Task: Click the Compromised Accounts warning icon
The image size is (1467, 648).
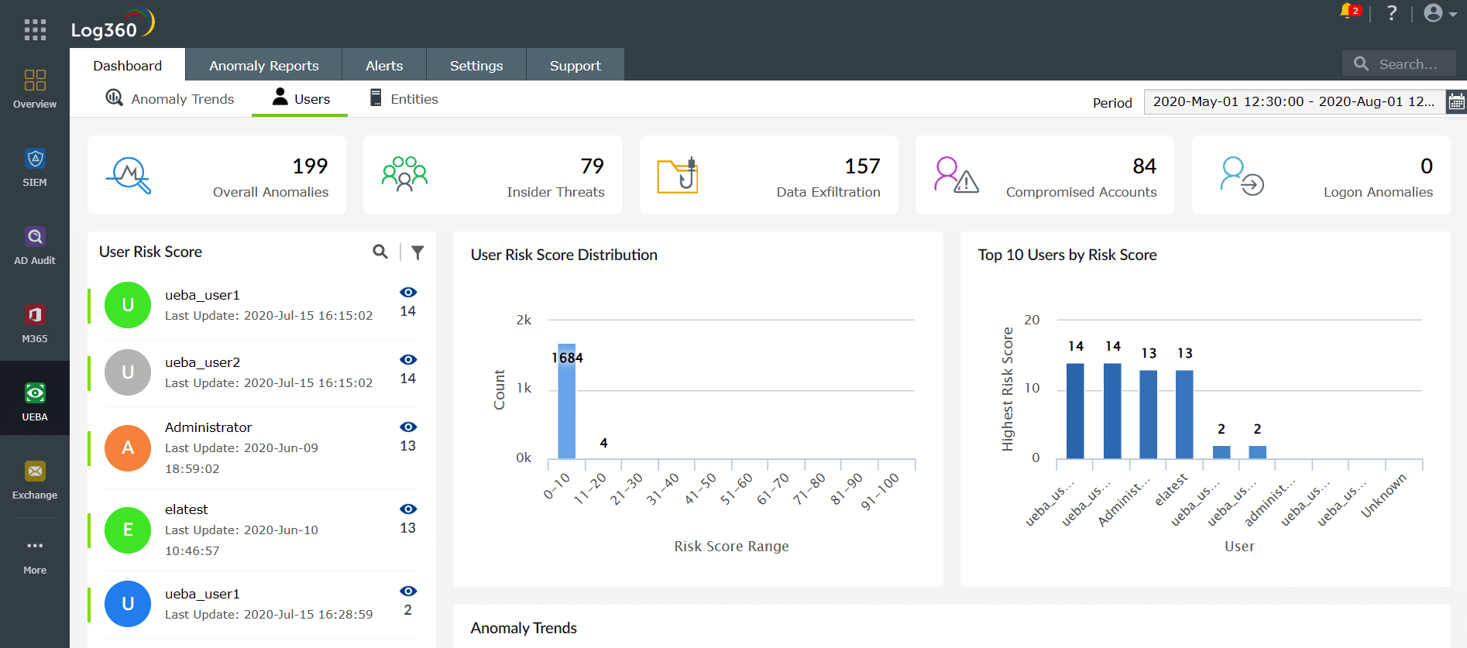Action: [957, 175]
